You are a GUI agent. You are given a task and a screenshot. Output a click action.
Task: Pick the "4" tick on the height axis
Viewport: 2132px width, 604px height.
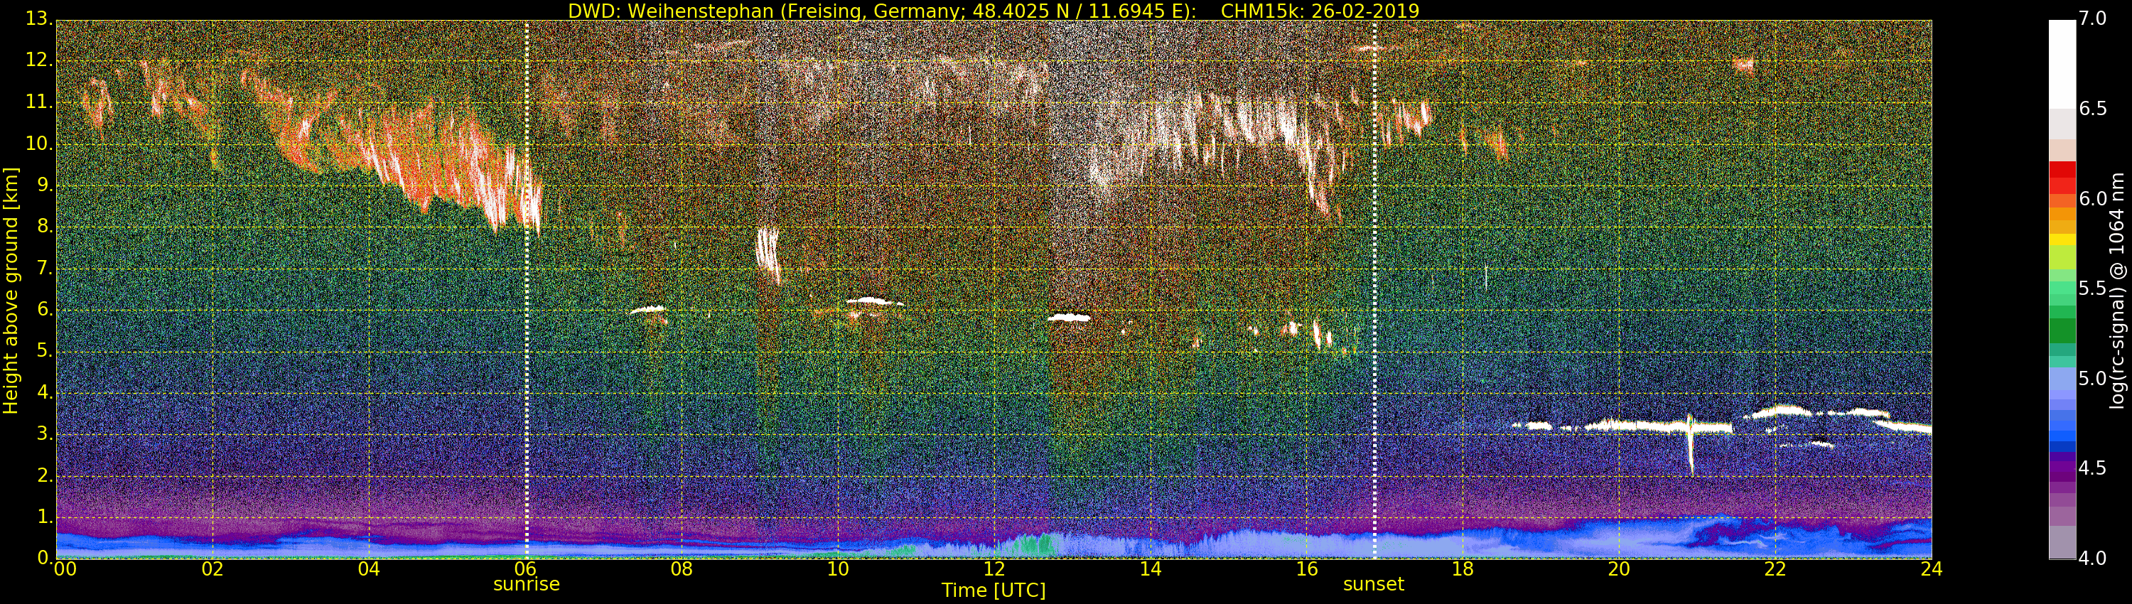(45, 392)
